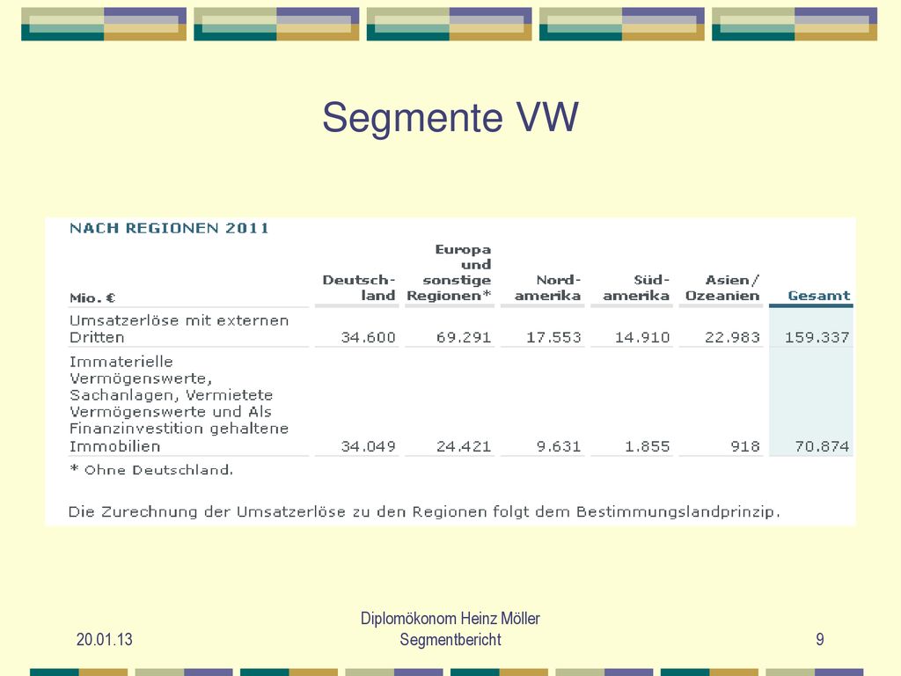Select the footer date 20.01.13
The image size is (901, 676).
coord(105,639)
